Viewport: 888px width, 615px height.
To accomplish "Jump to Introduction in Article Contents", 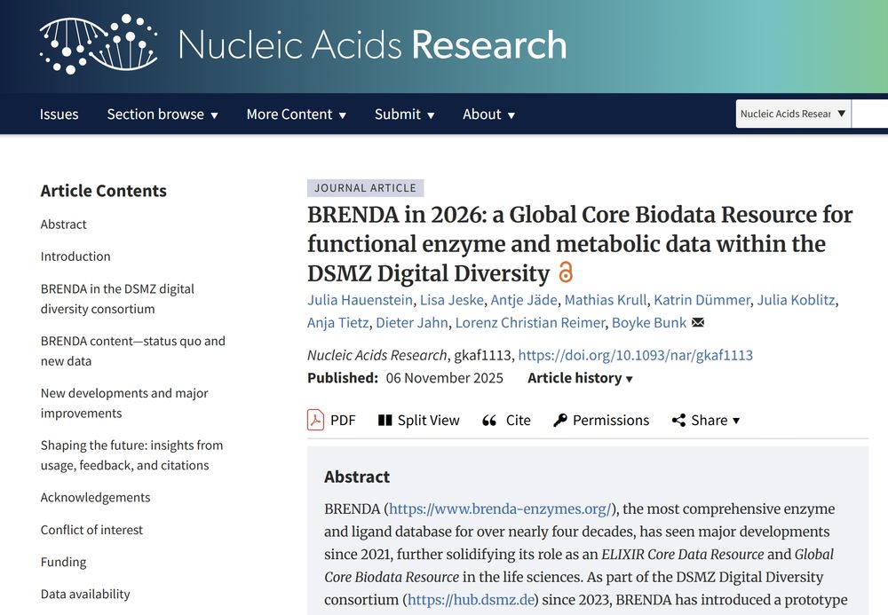I will point(75,256).
